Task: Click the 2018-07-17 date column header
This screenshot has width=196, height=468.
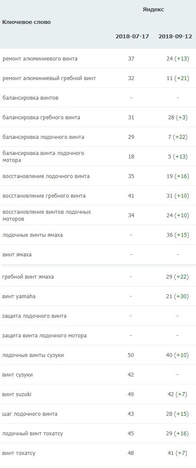Action: (132, 37)
